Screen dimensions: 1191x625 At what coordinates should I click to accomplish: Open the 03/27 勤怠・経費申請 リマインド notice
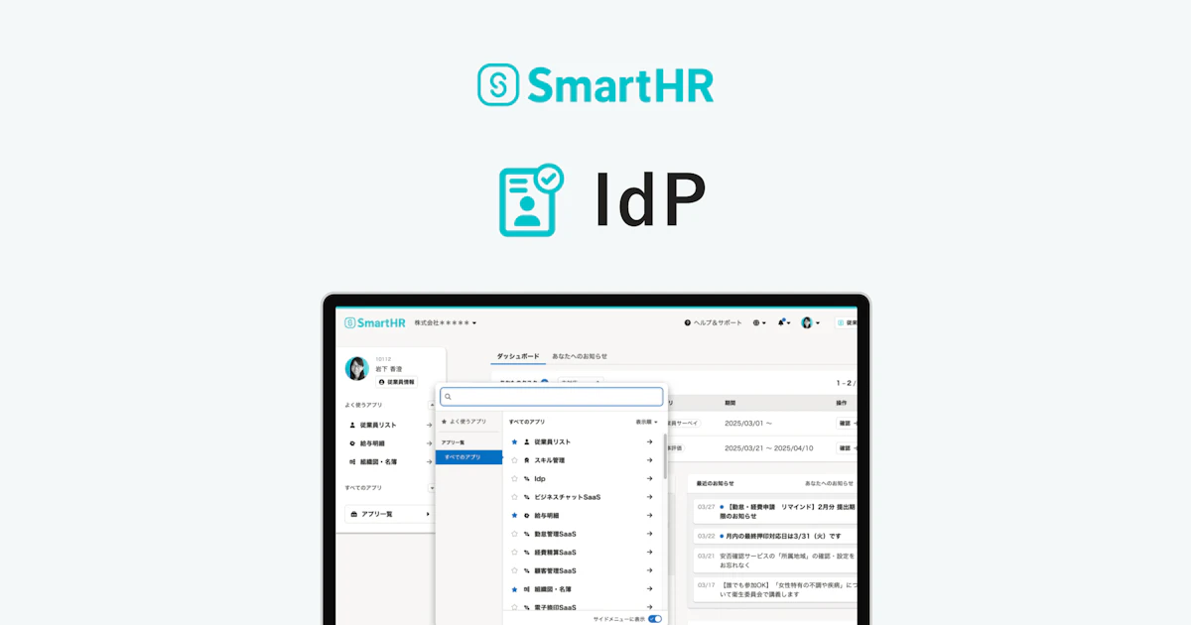(x=774, y=511)
